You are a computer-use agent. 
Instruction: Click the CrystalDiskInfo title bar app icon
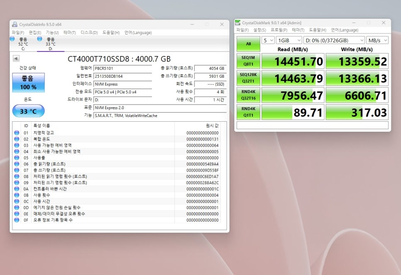15,25
